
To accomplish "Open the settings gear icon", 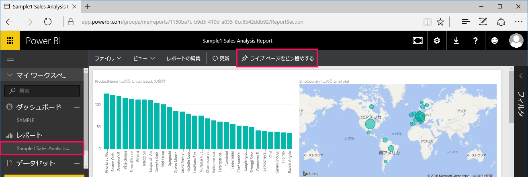I will pos(437,41).
